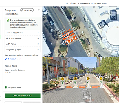Open the Edit equipment link
119x103 pixels.
(15, 59)
